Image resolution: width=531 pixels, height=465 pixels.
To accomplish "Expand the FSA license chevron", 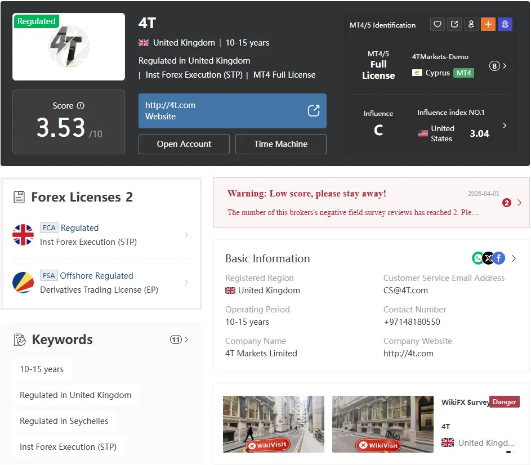I will [x=186, y=283].
